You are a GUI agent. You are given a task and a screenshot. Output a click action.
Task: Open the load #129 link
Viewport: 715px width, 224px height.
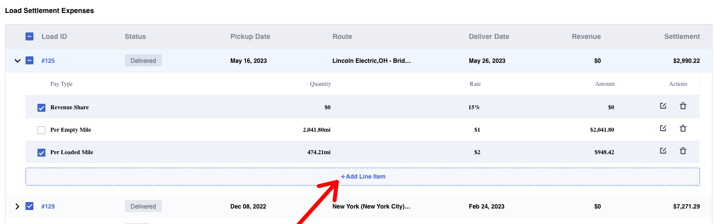click(48, 206)
